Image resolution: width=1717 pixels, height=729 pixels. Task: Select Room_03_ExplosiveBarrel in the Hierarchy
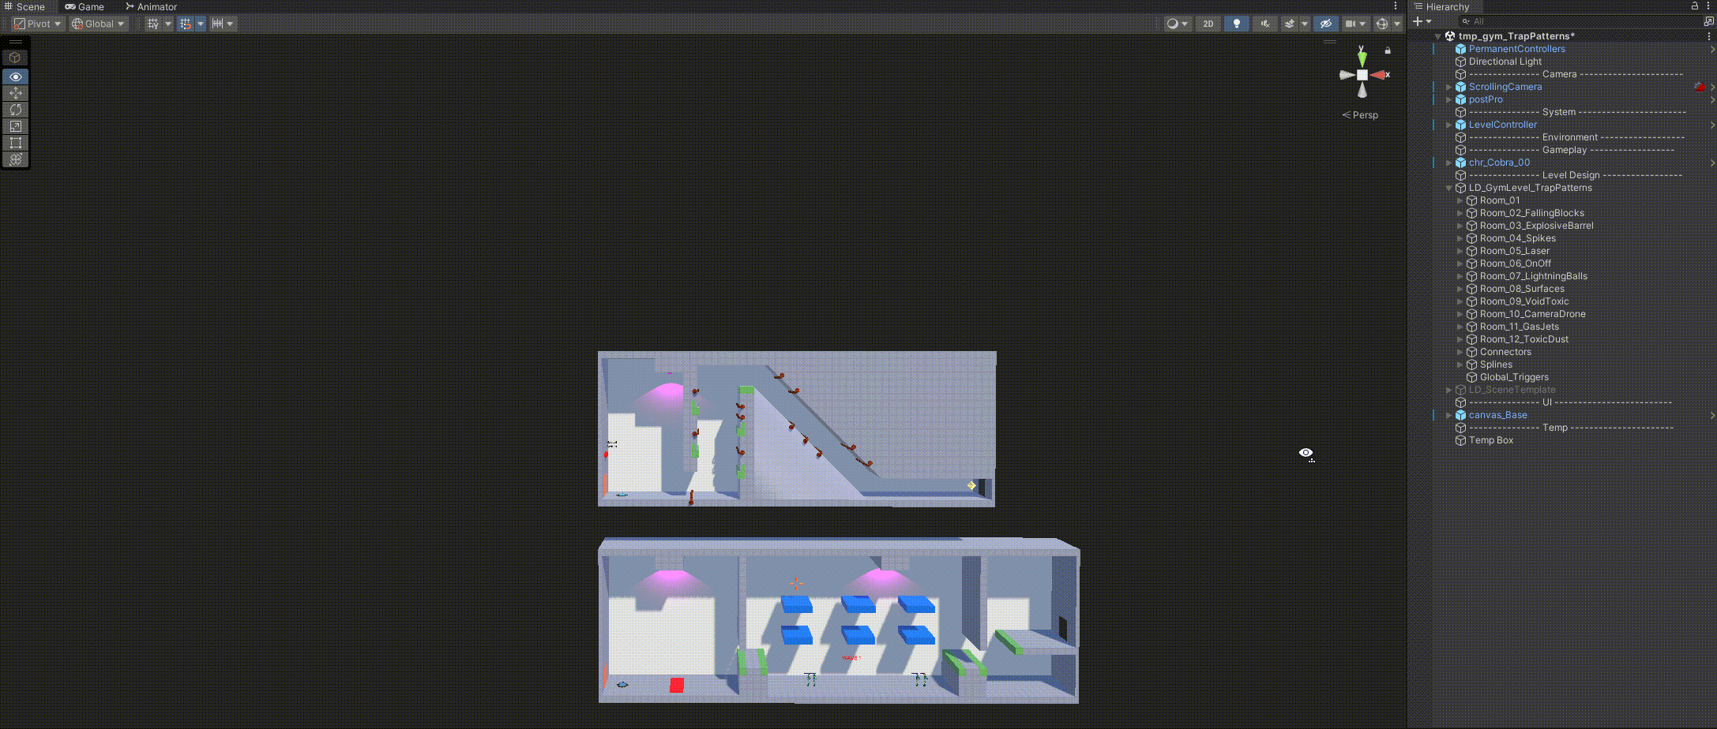click(1536, 226)
